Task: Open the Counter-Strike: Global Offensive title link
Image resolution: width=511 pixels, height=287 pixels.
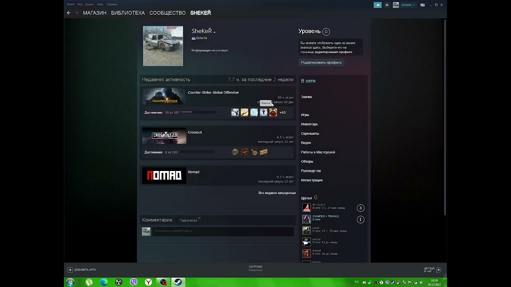Action: (213, 92)
